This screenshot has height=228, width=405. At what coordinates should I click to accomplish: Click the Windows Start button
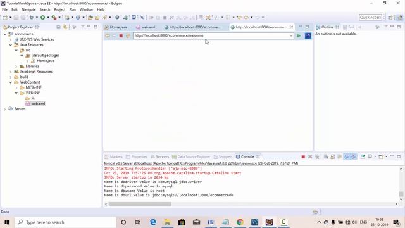pos(7,222)
